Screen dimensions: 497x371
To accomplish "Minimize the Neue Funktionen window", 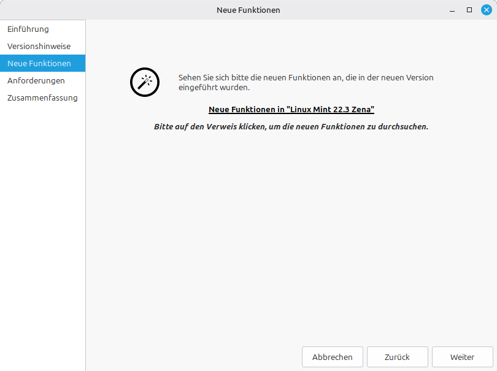I will point(452,10).
